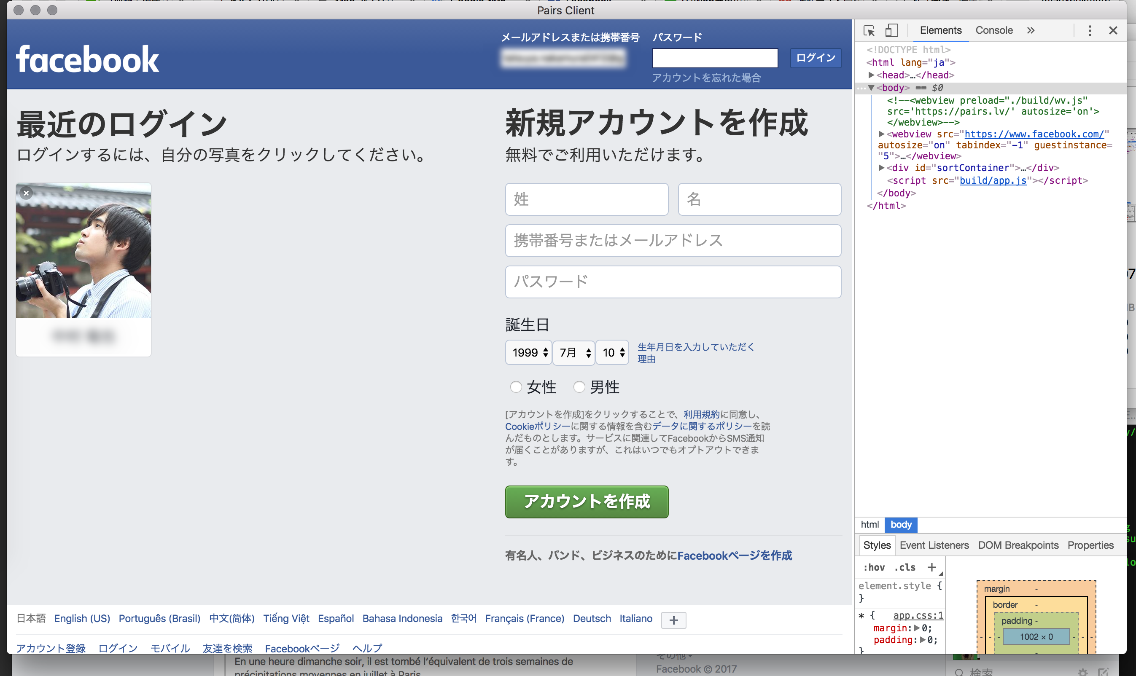Select the 女性 radio button

tap(516, 387)
